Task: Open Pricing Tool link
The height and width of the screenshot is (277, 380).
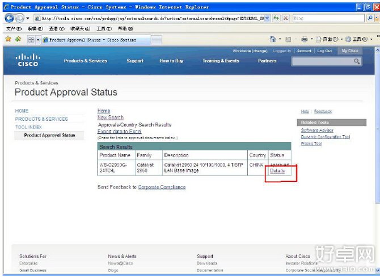Action: click(x=311, y=144)
